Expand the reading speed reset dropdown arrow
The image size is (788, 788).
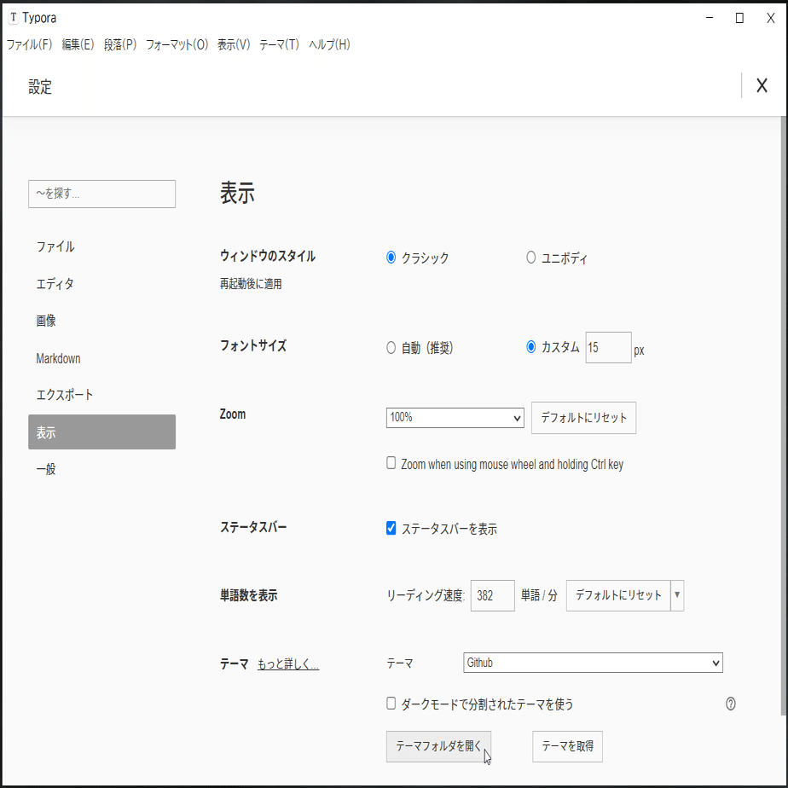675,595
